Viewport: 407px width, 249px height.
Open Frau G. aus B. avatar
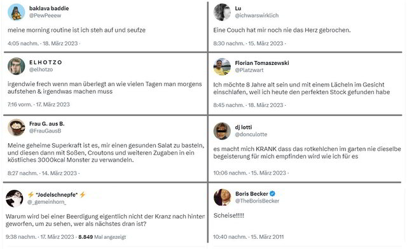click(16, 127)
